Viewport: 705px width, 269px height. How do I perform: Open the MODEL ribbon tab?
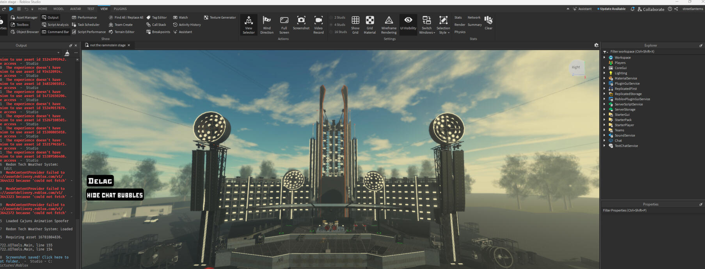59,9
